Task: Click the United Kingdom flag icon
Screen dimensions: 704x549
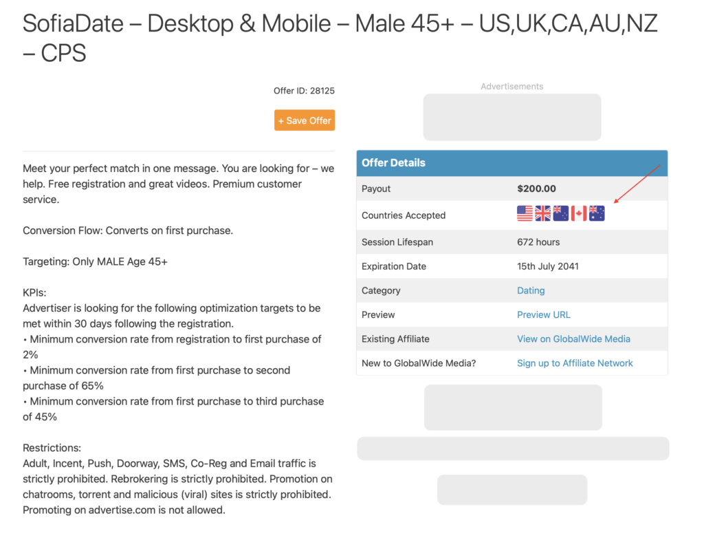Action: (542, 213)
